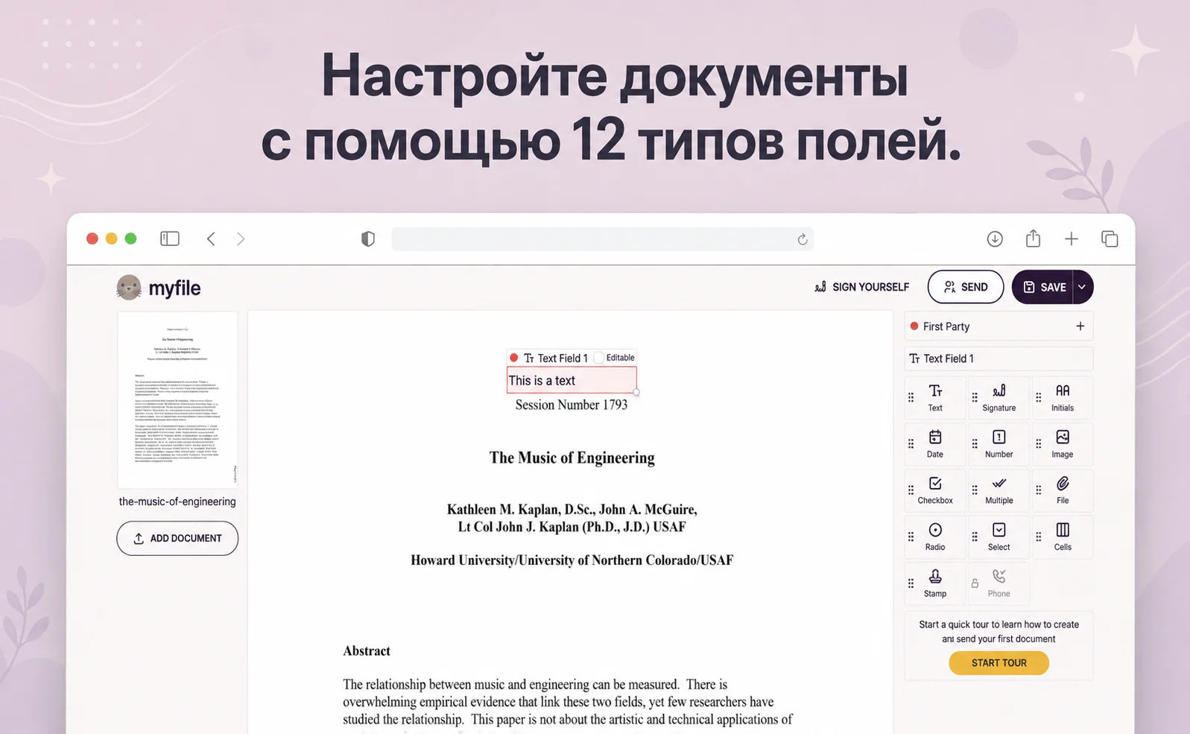Click the drag handle beside Stamp tool

click(911, 583)
